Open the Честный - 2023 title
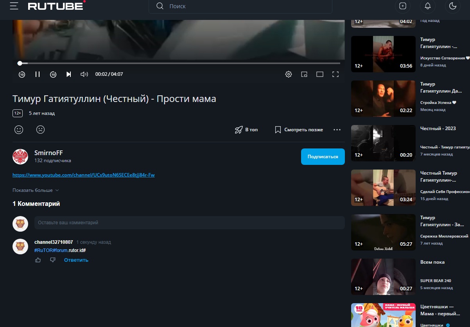Image resolution: width=470 pixels, height=327 pixels. pos(438,129)
